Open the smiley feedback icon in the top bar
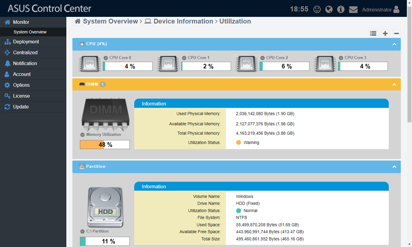This screenshot has height=247, width=412. click(317, 9)
